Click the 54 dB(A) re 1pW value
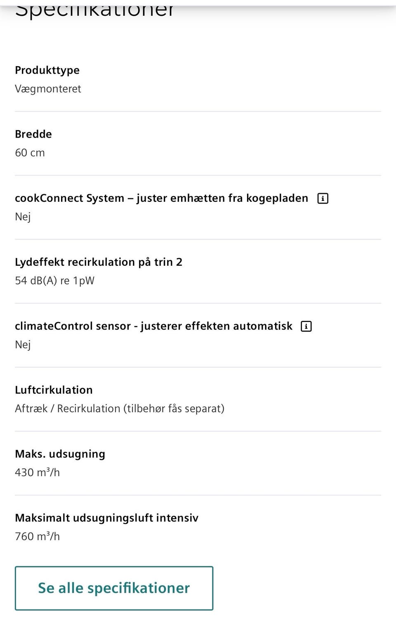 click(54, 281)
